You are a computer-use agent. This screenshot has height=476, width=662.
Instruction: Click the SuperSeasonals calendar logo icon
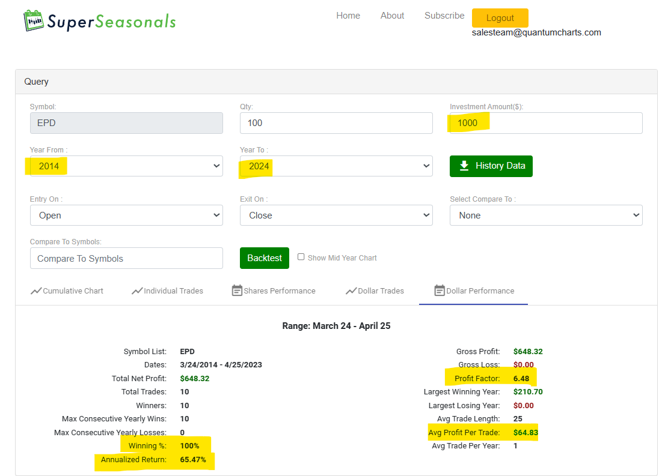pos(34,20)
